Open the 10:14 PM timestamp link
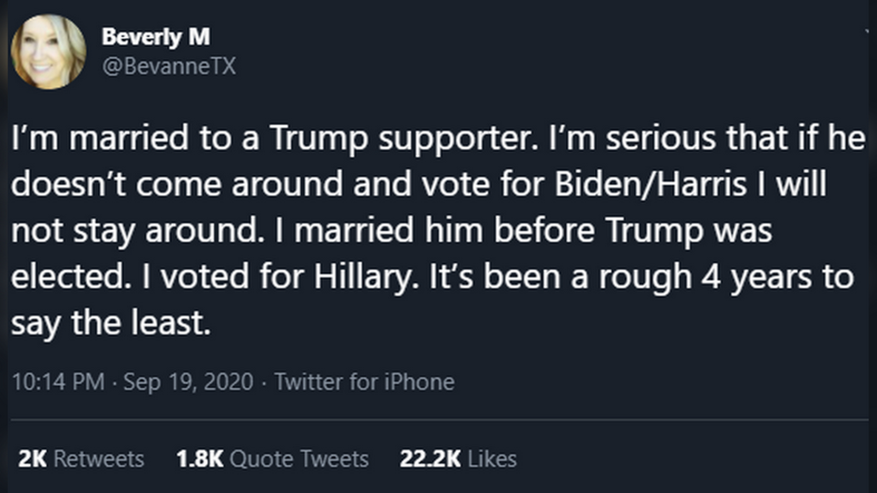This screenshot has height=493, width=877. (57, 382)
